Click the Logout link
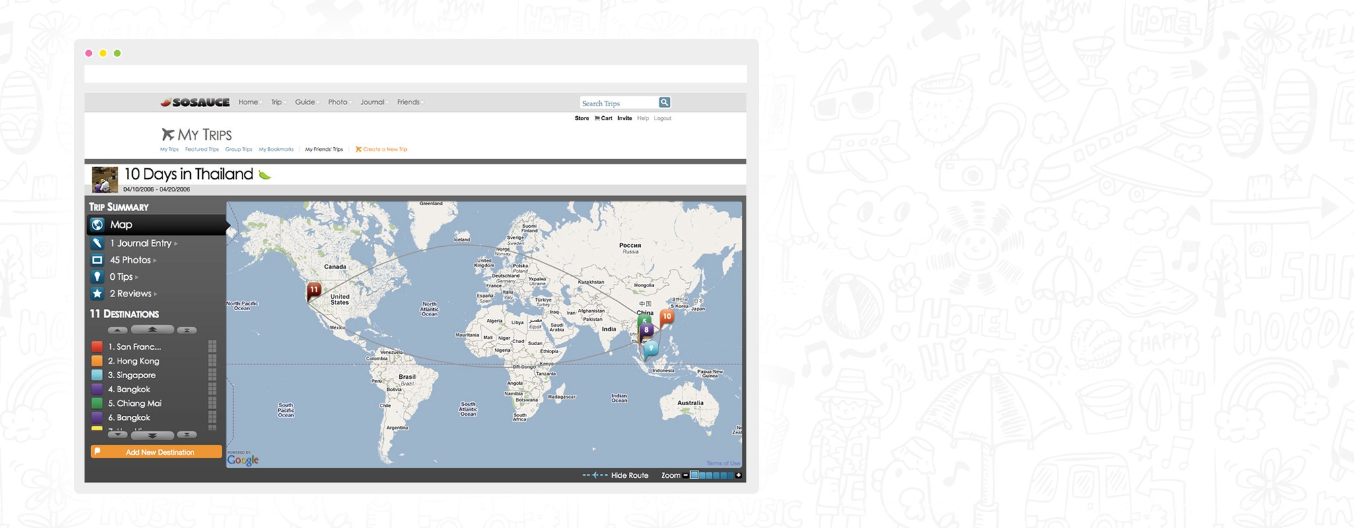The image size is (1354, 528). tap(662, 118)
